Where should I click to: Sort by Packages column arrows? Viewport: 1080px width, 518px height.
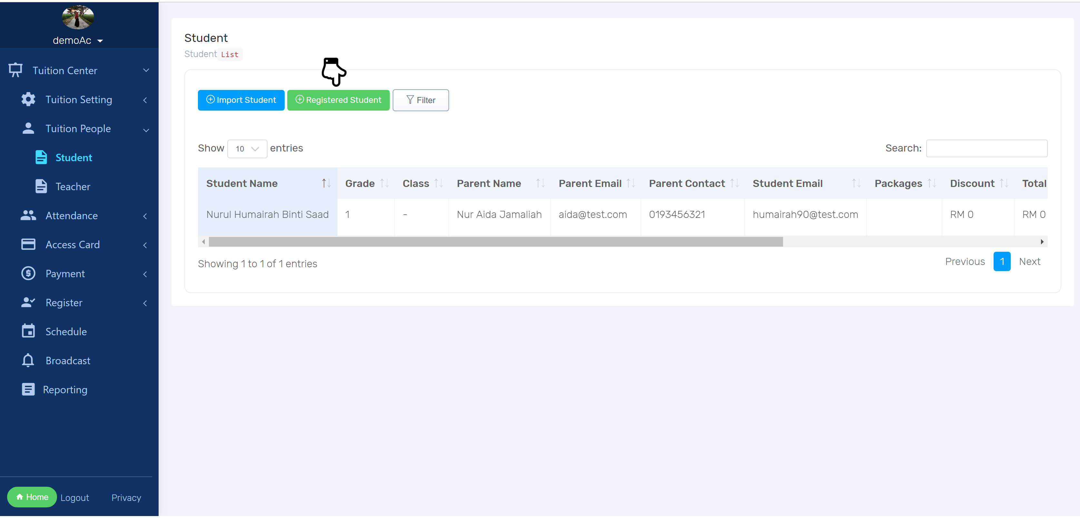932,183
